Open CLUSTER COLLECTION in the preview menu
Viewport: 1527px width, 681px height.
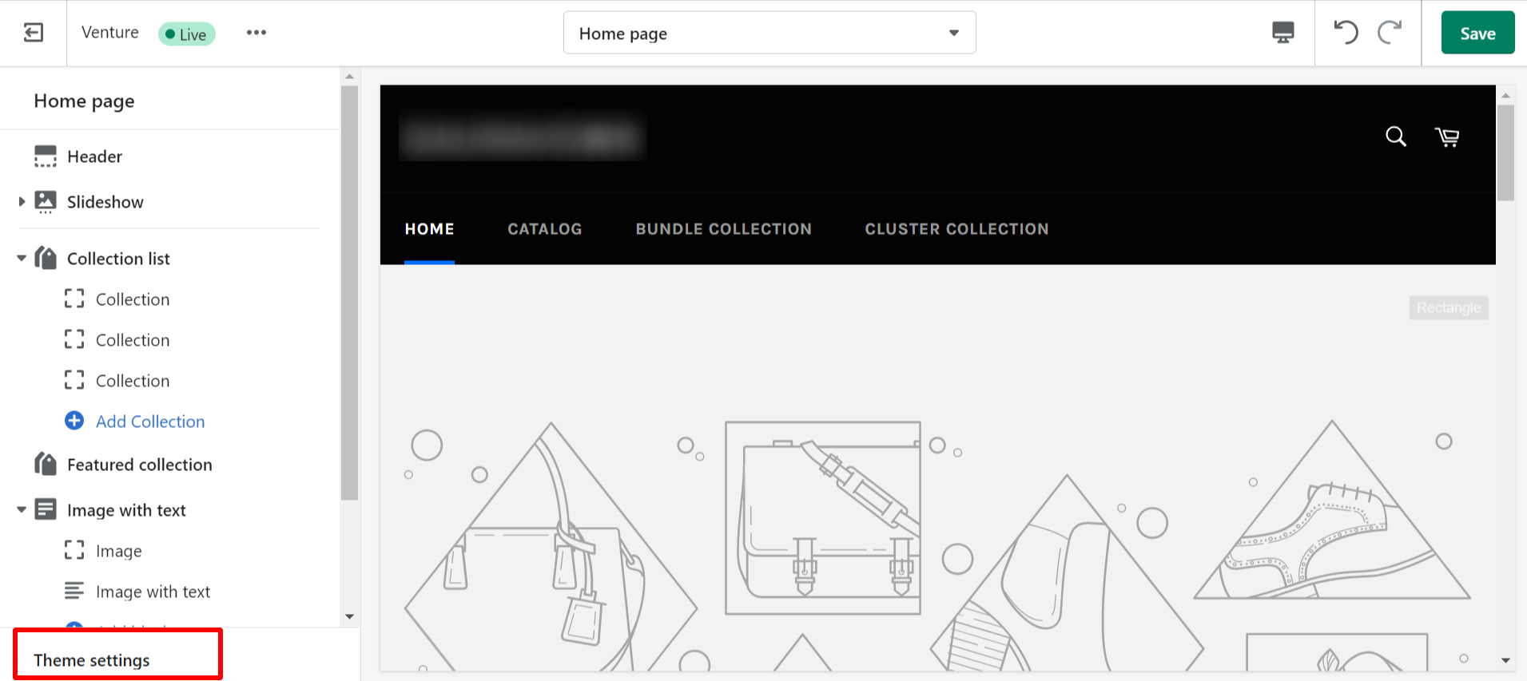(956, 229)
